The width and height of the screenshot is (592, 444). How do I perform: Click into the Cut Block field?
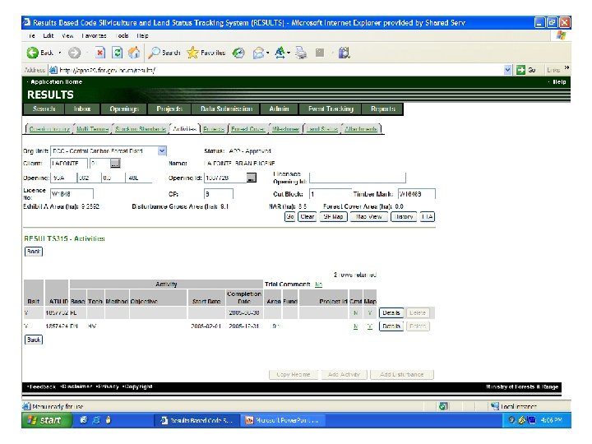[x=331, y=194]
